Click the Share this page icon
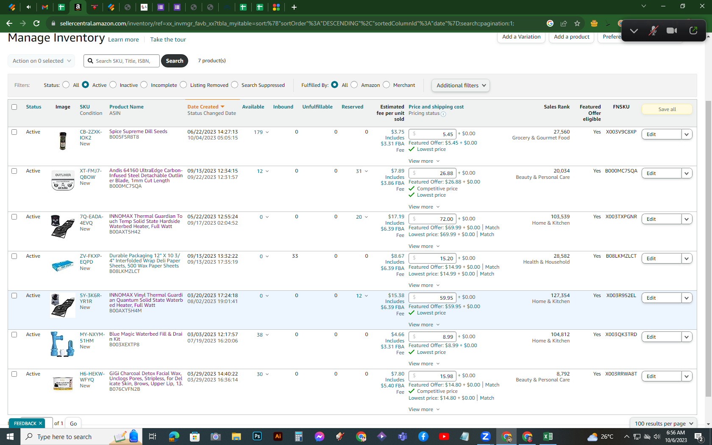The image size is (712, 445). (564, 23)
